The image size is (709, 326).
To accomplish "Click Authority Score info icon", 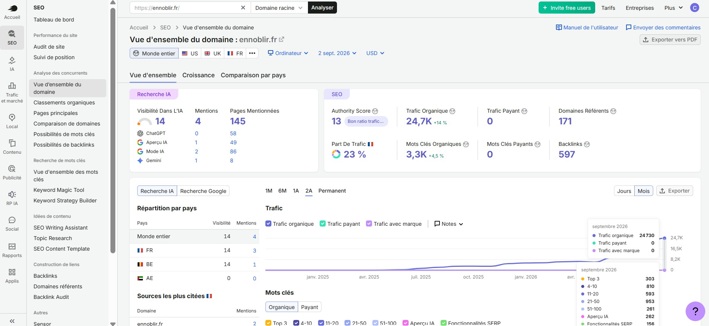I will (375, 111).
